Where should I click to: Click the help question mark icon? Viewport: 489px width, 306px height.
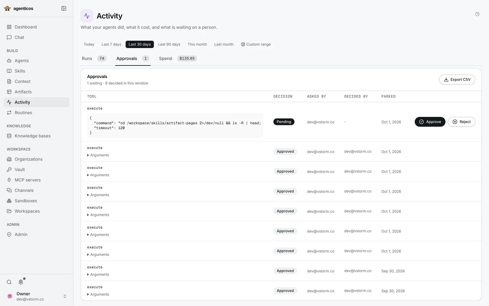[x=477, y=14]
